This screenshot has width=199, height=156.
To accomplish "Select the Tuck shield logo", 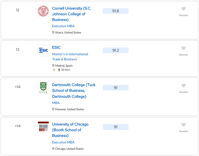I will (x=43, y=88).
